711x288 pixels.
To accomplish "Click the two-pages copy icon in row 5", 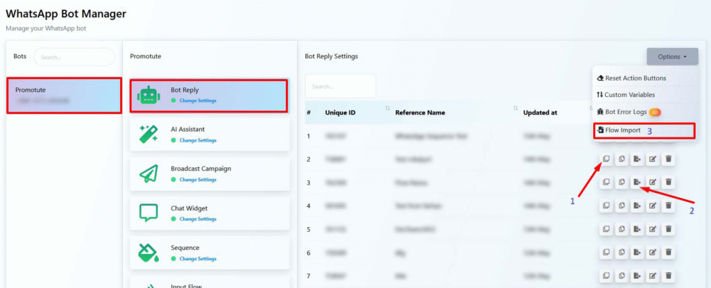I will 621,229.
